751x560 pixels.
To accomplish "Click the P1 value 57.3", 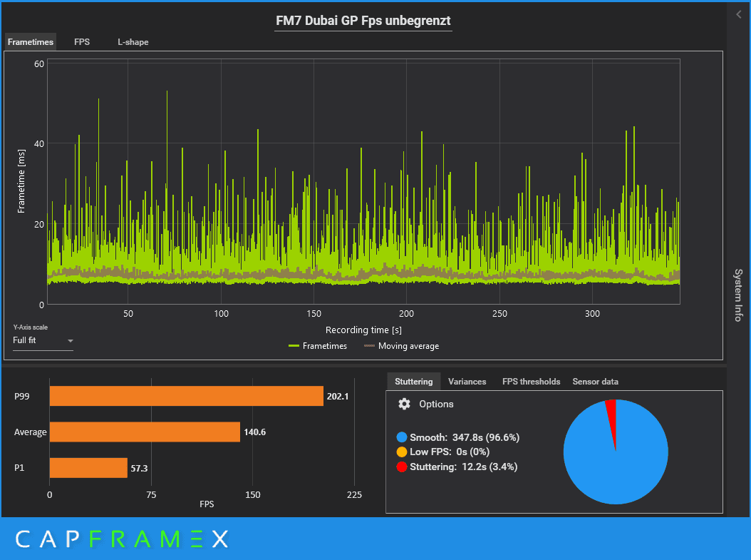I will point(140,469).
